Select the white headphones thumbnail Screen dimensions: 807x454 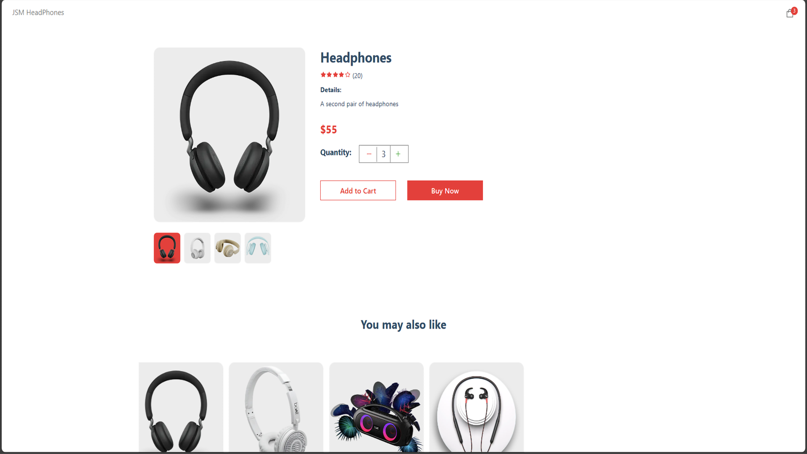point(197,248)
